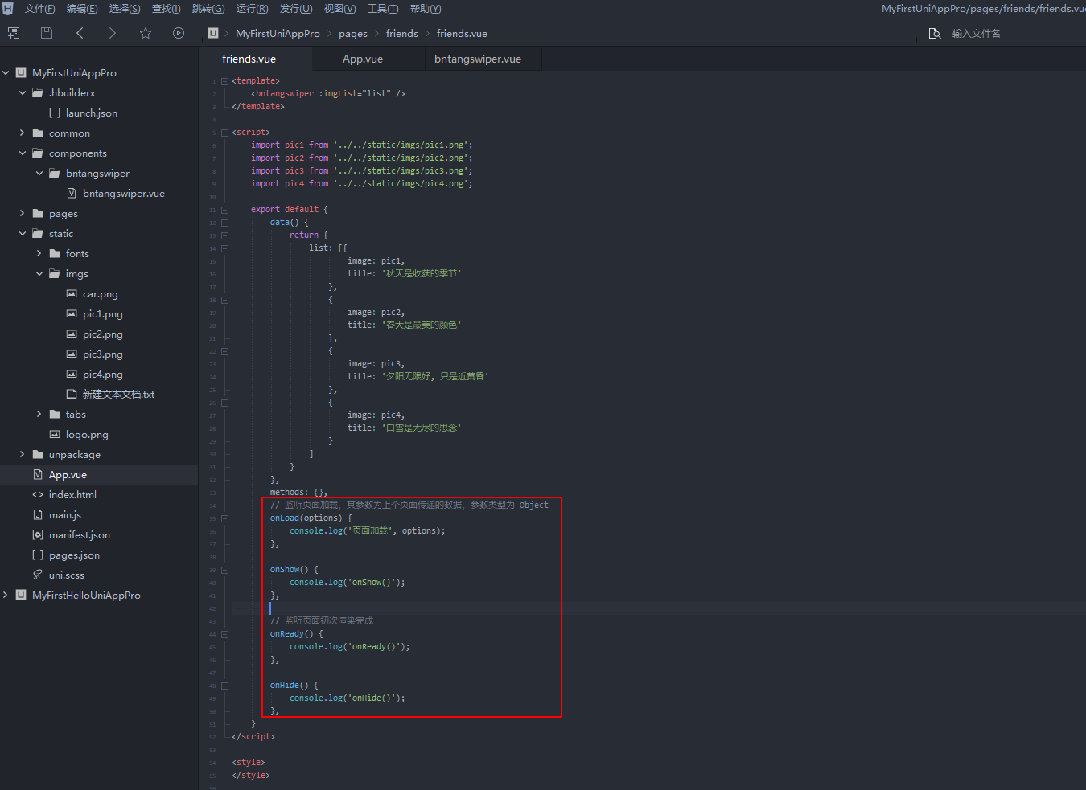Image resolution: width=1086 pixels, height=790 pixels.
Task: Click the project icon in breadcrumb
Action: 213,33
